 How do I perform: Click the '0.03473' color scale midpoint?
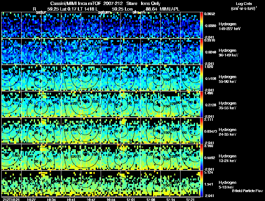[211, 131]
